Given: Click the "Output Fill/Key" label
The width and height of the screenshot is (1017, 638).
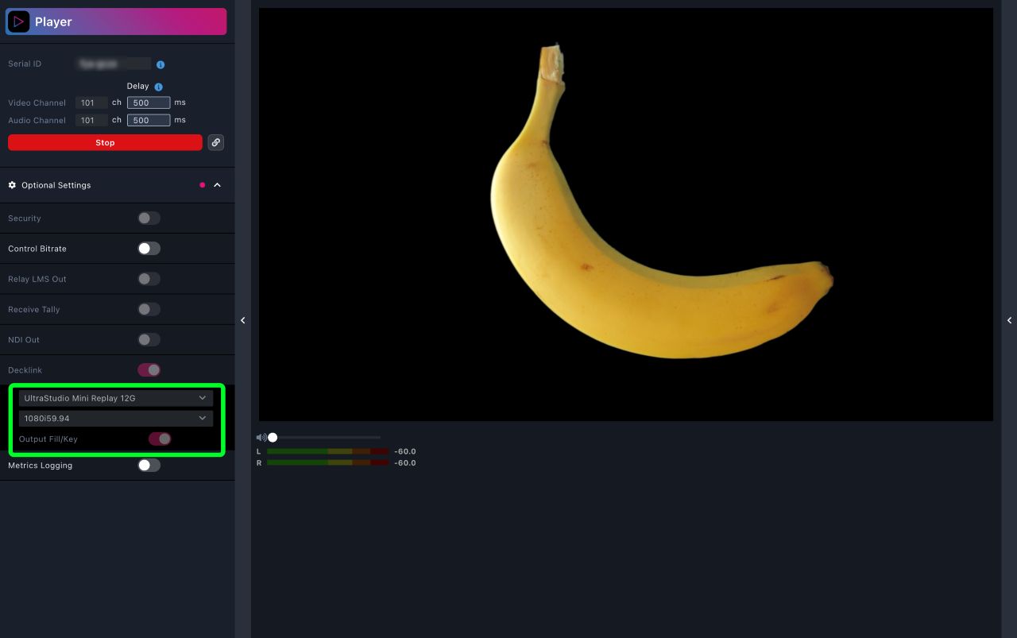Looking at the screenshot, I should (x=48, y=439).
